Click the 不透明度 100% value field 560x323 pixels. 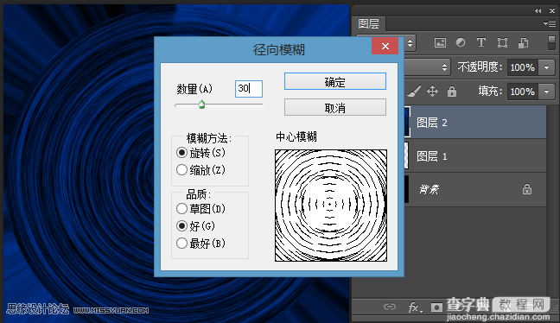pyautogui.click(x=523, y=67)
